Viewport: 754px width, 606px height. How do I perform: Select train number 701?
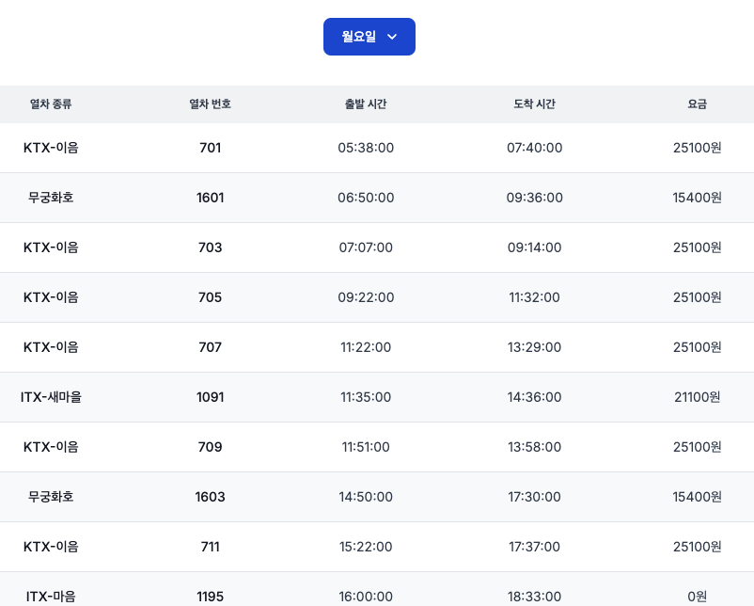pyautogui.click(x=211, y=148)
